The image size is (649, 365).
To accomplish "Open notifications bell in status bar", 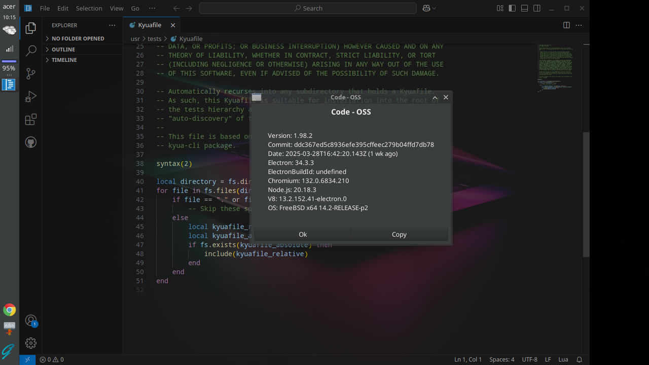I will pyautogui.click(x=579, y=359).
